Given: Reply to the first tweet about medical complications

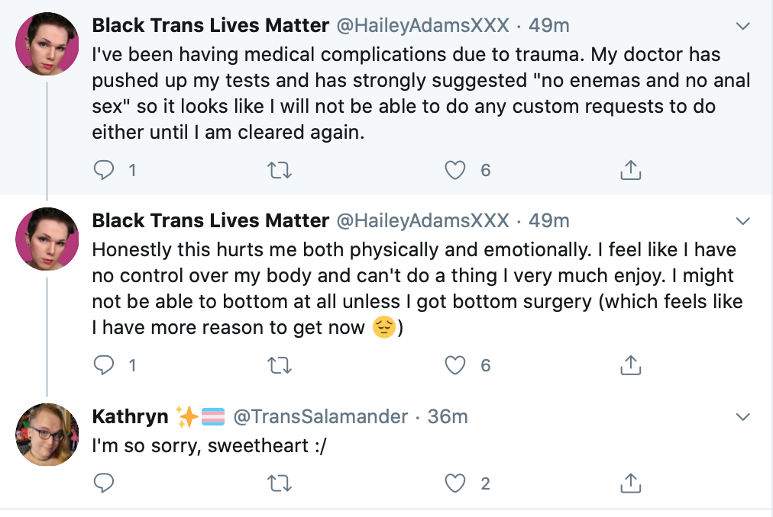Looking at the screenshot, I should coord(104,170).
